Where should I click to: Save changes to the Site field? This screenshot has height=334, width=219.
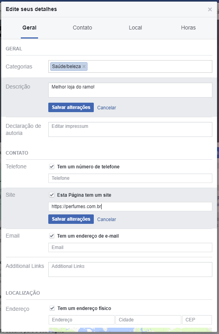click(71, 219)
